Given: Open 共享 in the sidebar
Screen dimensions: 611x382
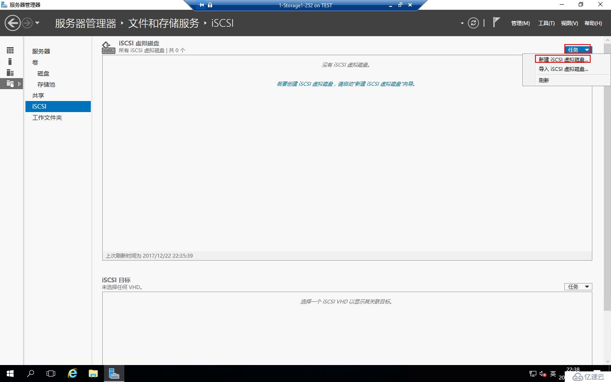Looking at the screenshot, I should pos(38,95).
